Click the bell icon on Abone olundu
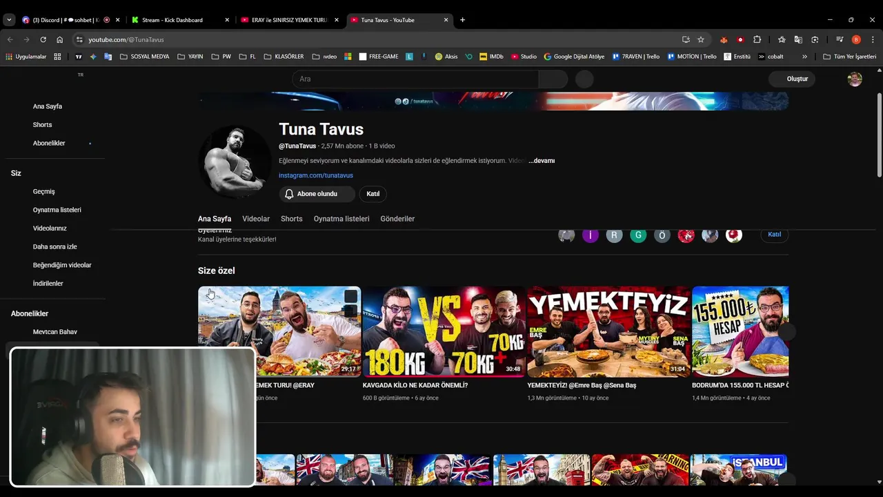This screenshot has height=497, width=883. click(289, 194)
